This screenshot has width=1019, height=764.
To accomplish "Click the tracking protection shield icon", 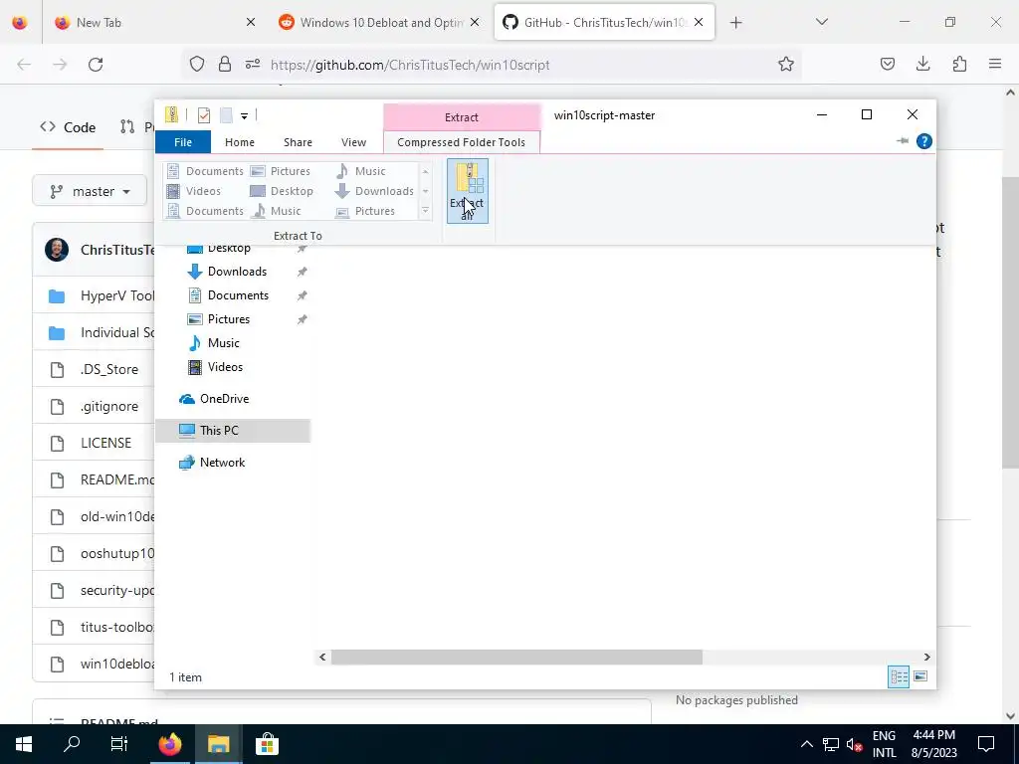I will [197, 65].
